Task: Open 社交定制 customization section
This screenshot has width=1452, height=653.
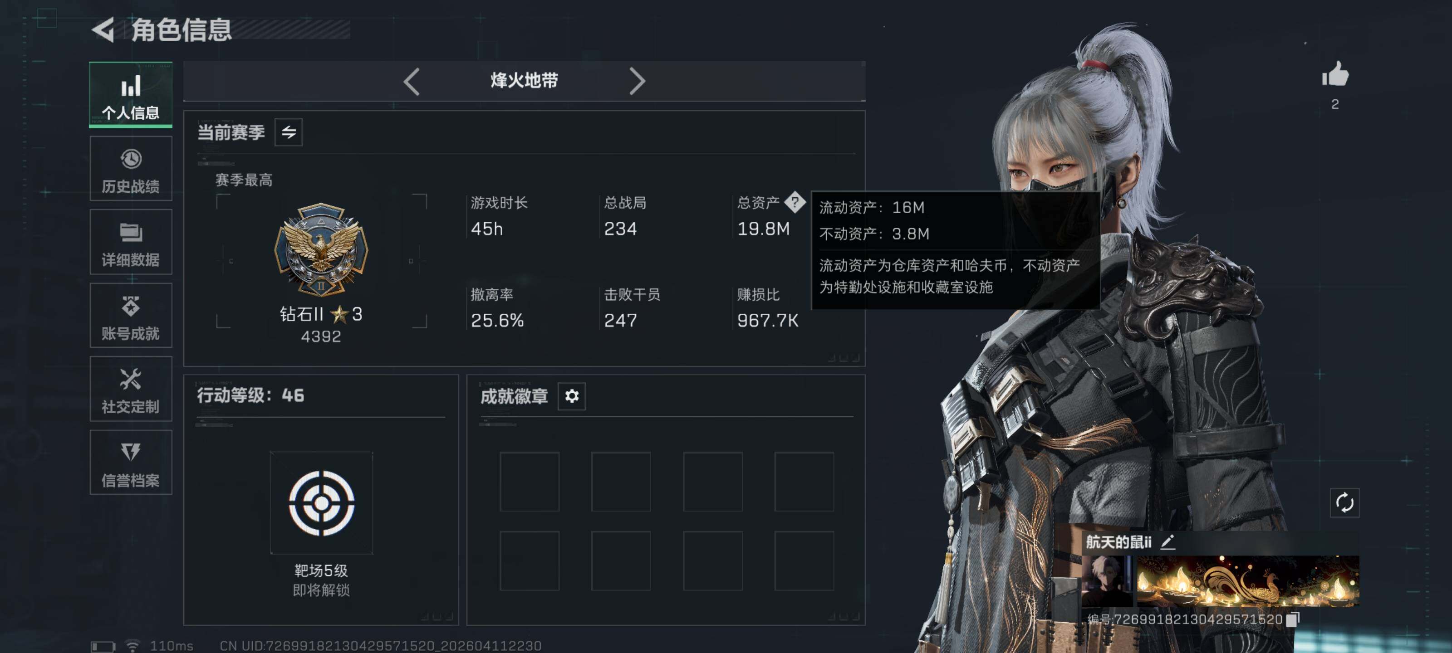Action: point(131,389)
